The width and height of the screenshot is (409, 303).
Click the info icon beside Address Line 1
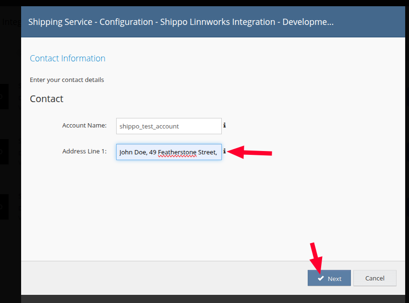coord(224,151)
